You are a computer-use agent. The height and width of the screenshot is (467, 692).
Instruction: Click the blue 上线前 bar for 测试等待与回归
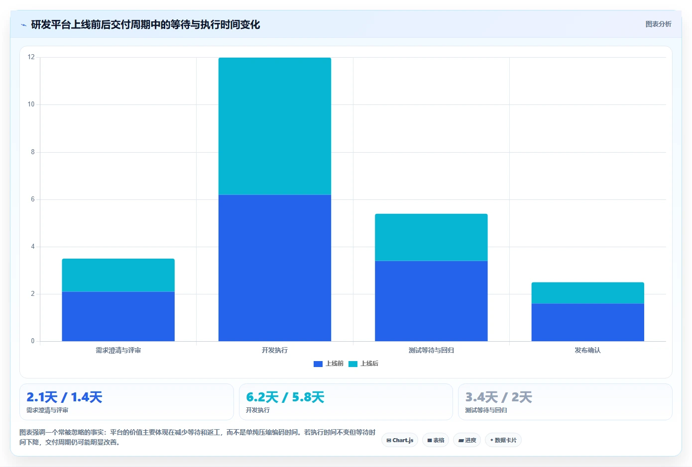(431, 301)
